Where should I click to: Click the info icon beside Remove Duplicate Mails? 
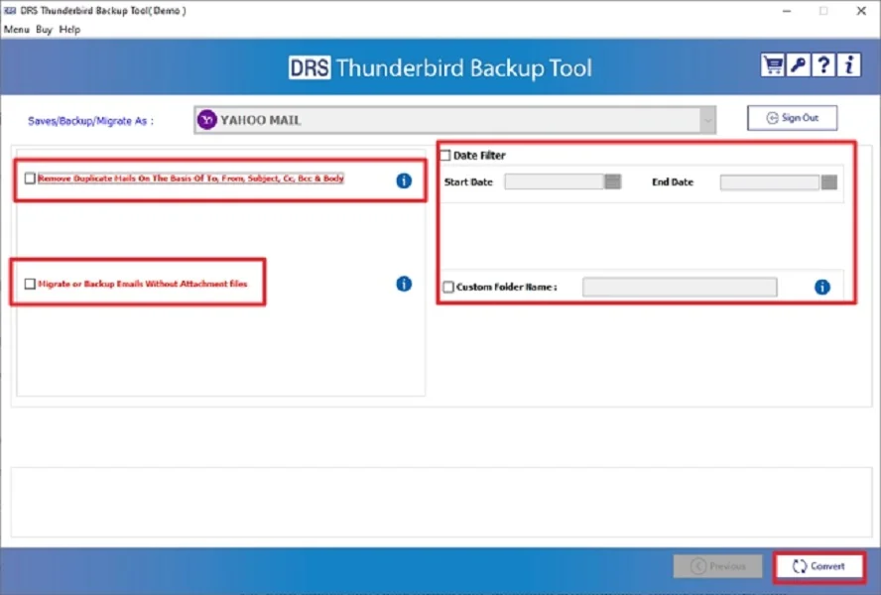403,179
